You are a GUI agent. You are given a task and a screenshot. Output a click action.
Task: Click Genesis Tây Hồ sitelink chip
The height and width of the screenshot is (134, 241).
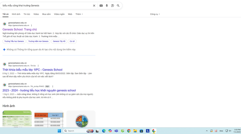59,41
